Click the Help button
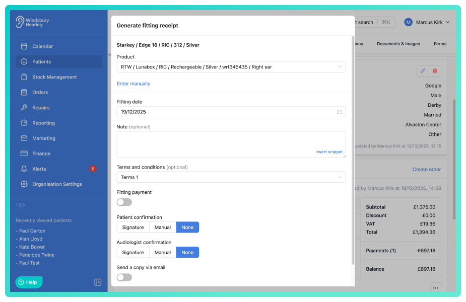Viewport: 466px width, 302px height. pos(29,282)
